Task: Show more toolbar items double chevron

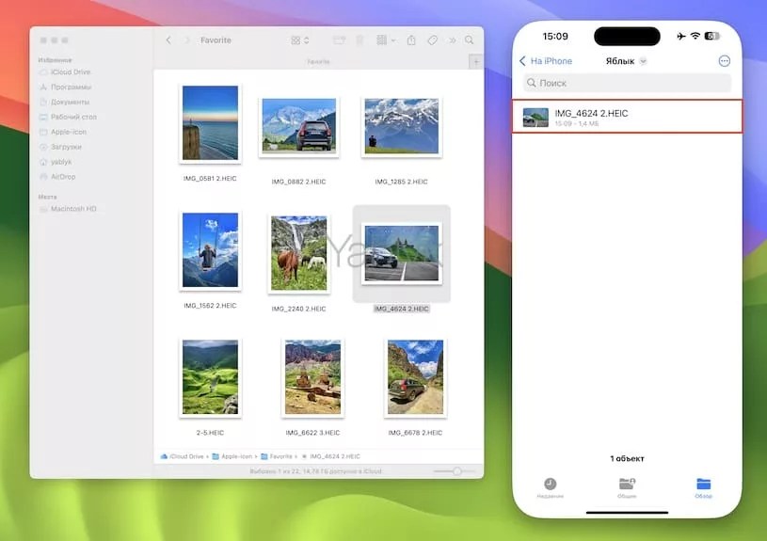Action: point(453,40)
